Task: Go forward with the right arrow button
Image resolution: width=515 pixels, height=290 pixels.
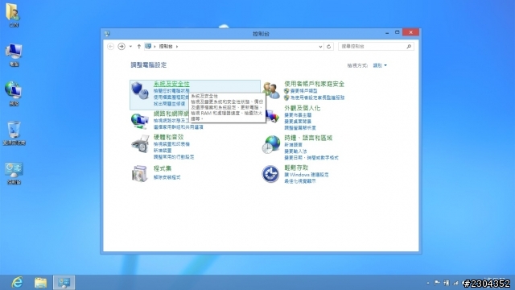Action: [122, 47]
